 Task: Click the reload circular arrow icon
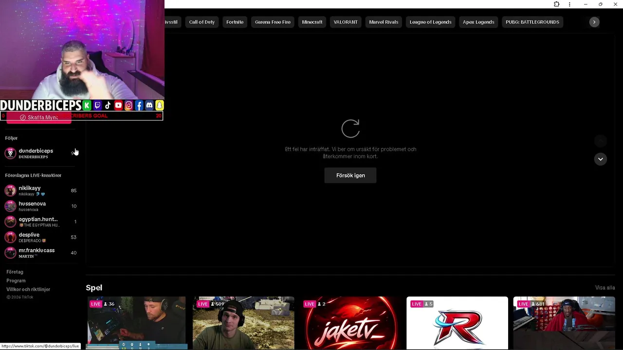pyautogui.click(x=350, y=129)
